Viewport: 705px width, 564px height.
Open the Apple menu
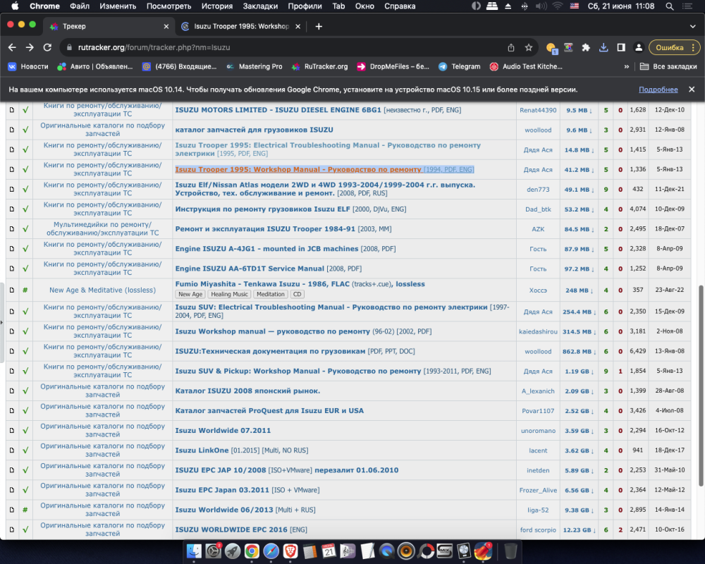[15, 6]
